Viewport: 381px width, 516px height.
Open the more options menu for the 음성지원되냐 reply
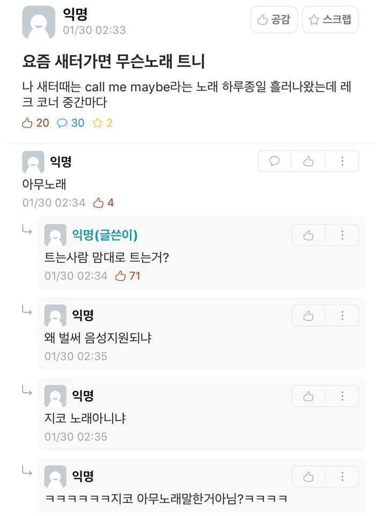tap(342, 316)
